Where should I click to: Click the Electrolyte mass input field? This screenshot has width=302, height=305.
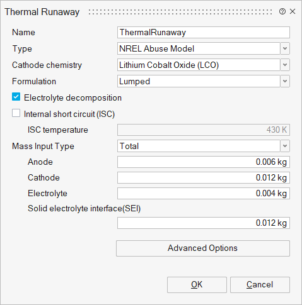(x=204, y=193)
